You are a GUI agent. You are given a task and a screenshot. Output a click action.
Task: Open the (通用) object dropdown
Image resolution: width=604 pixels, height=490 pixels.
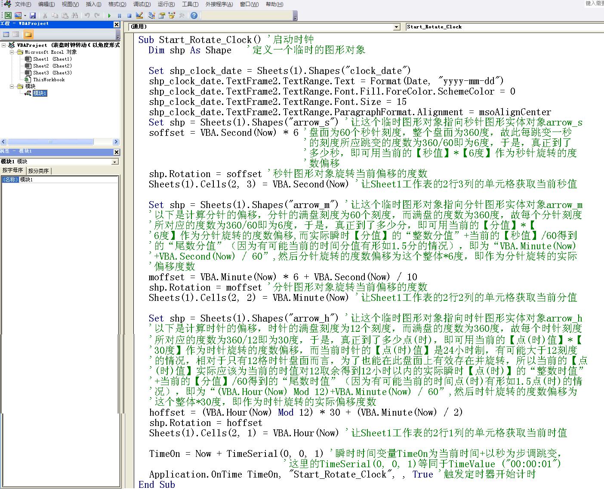(397, 27)
